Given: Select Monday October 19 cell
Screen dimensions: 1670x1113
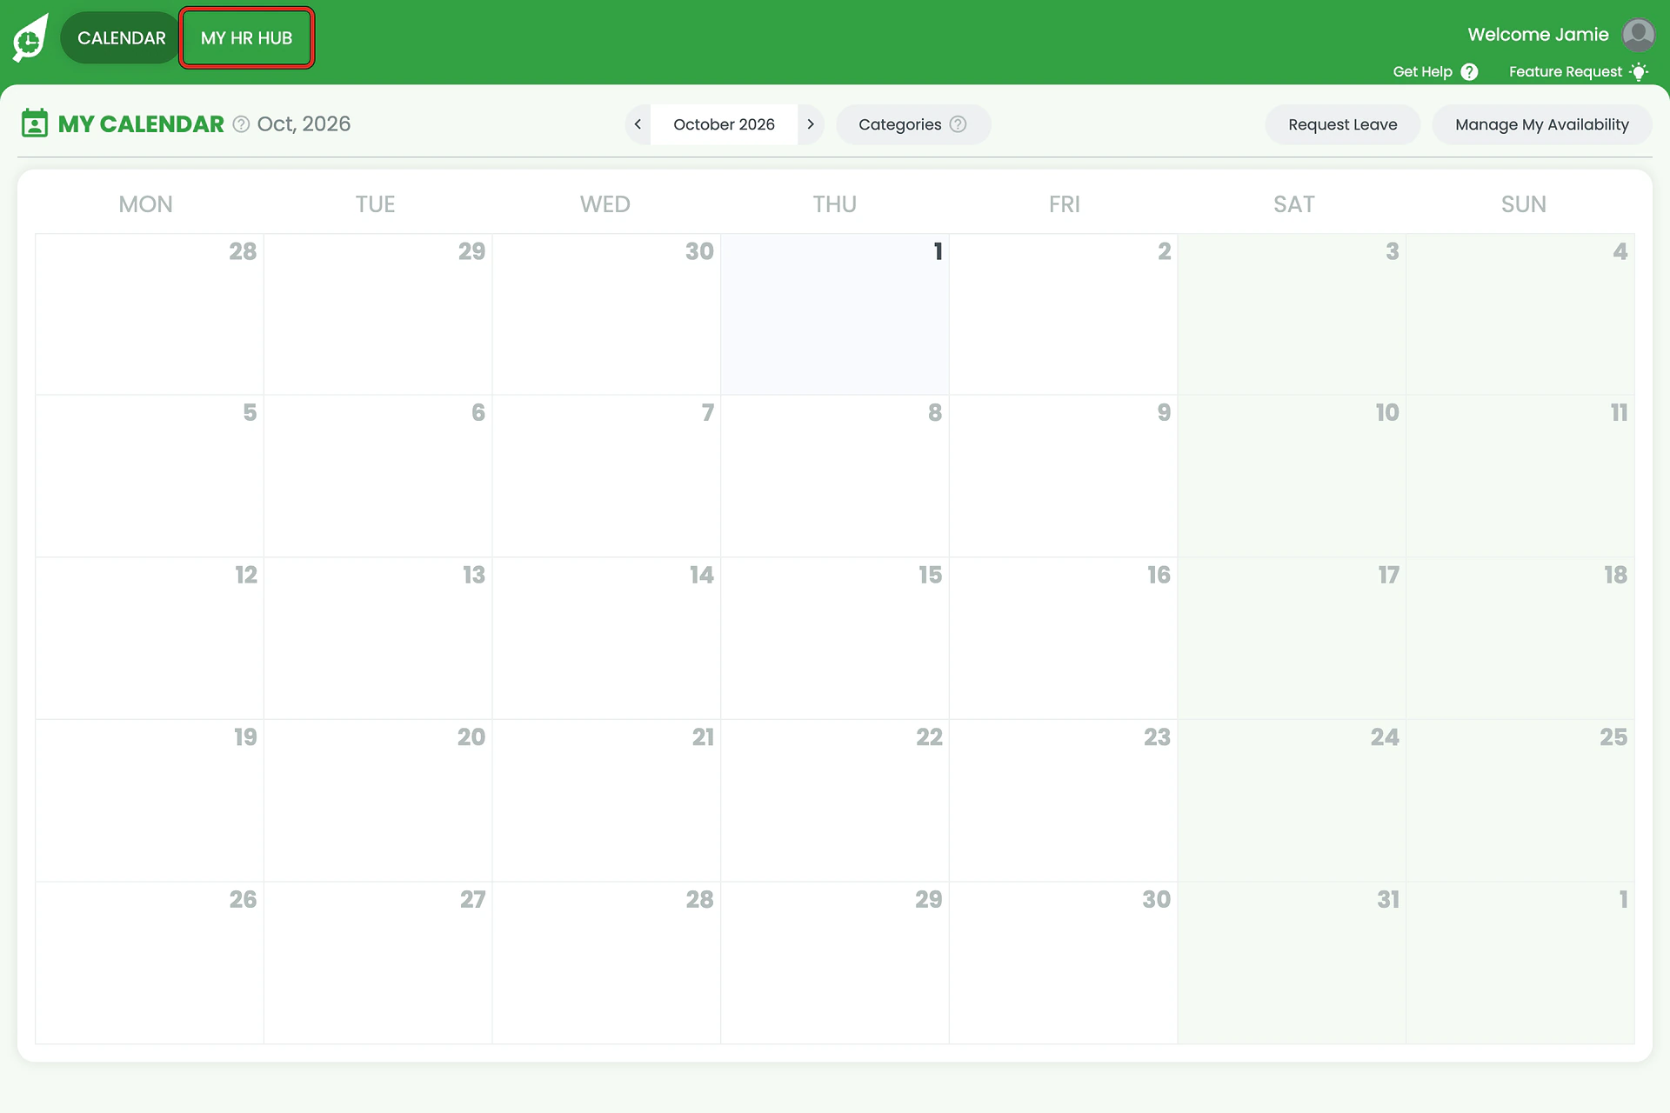Looking at the screenshot, I should tap(150, 801).
